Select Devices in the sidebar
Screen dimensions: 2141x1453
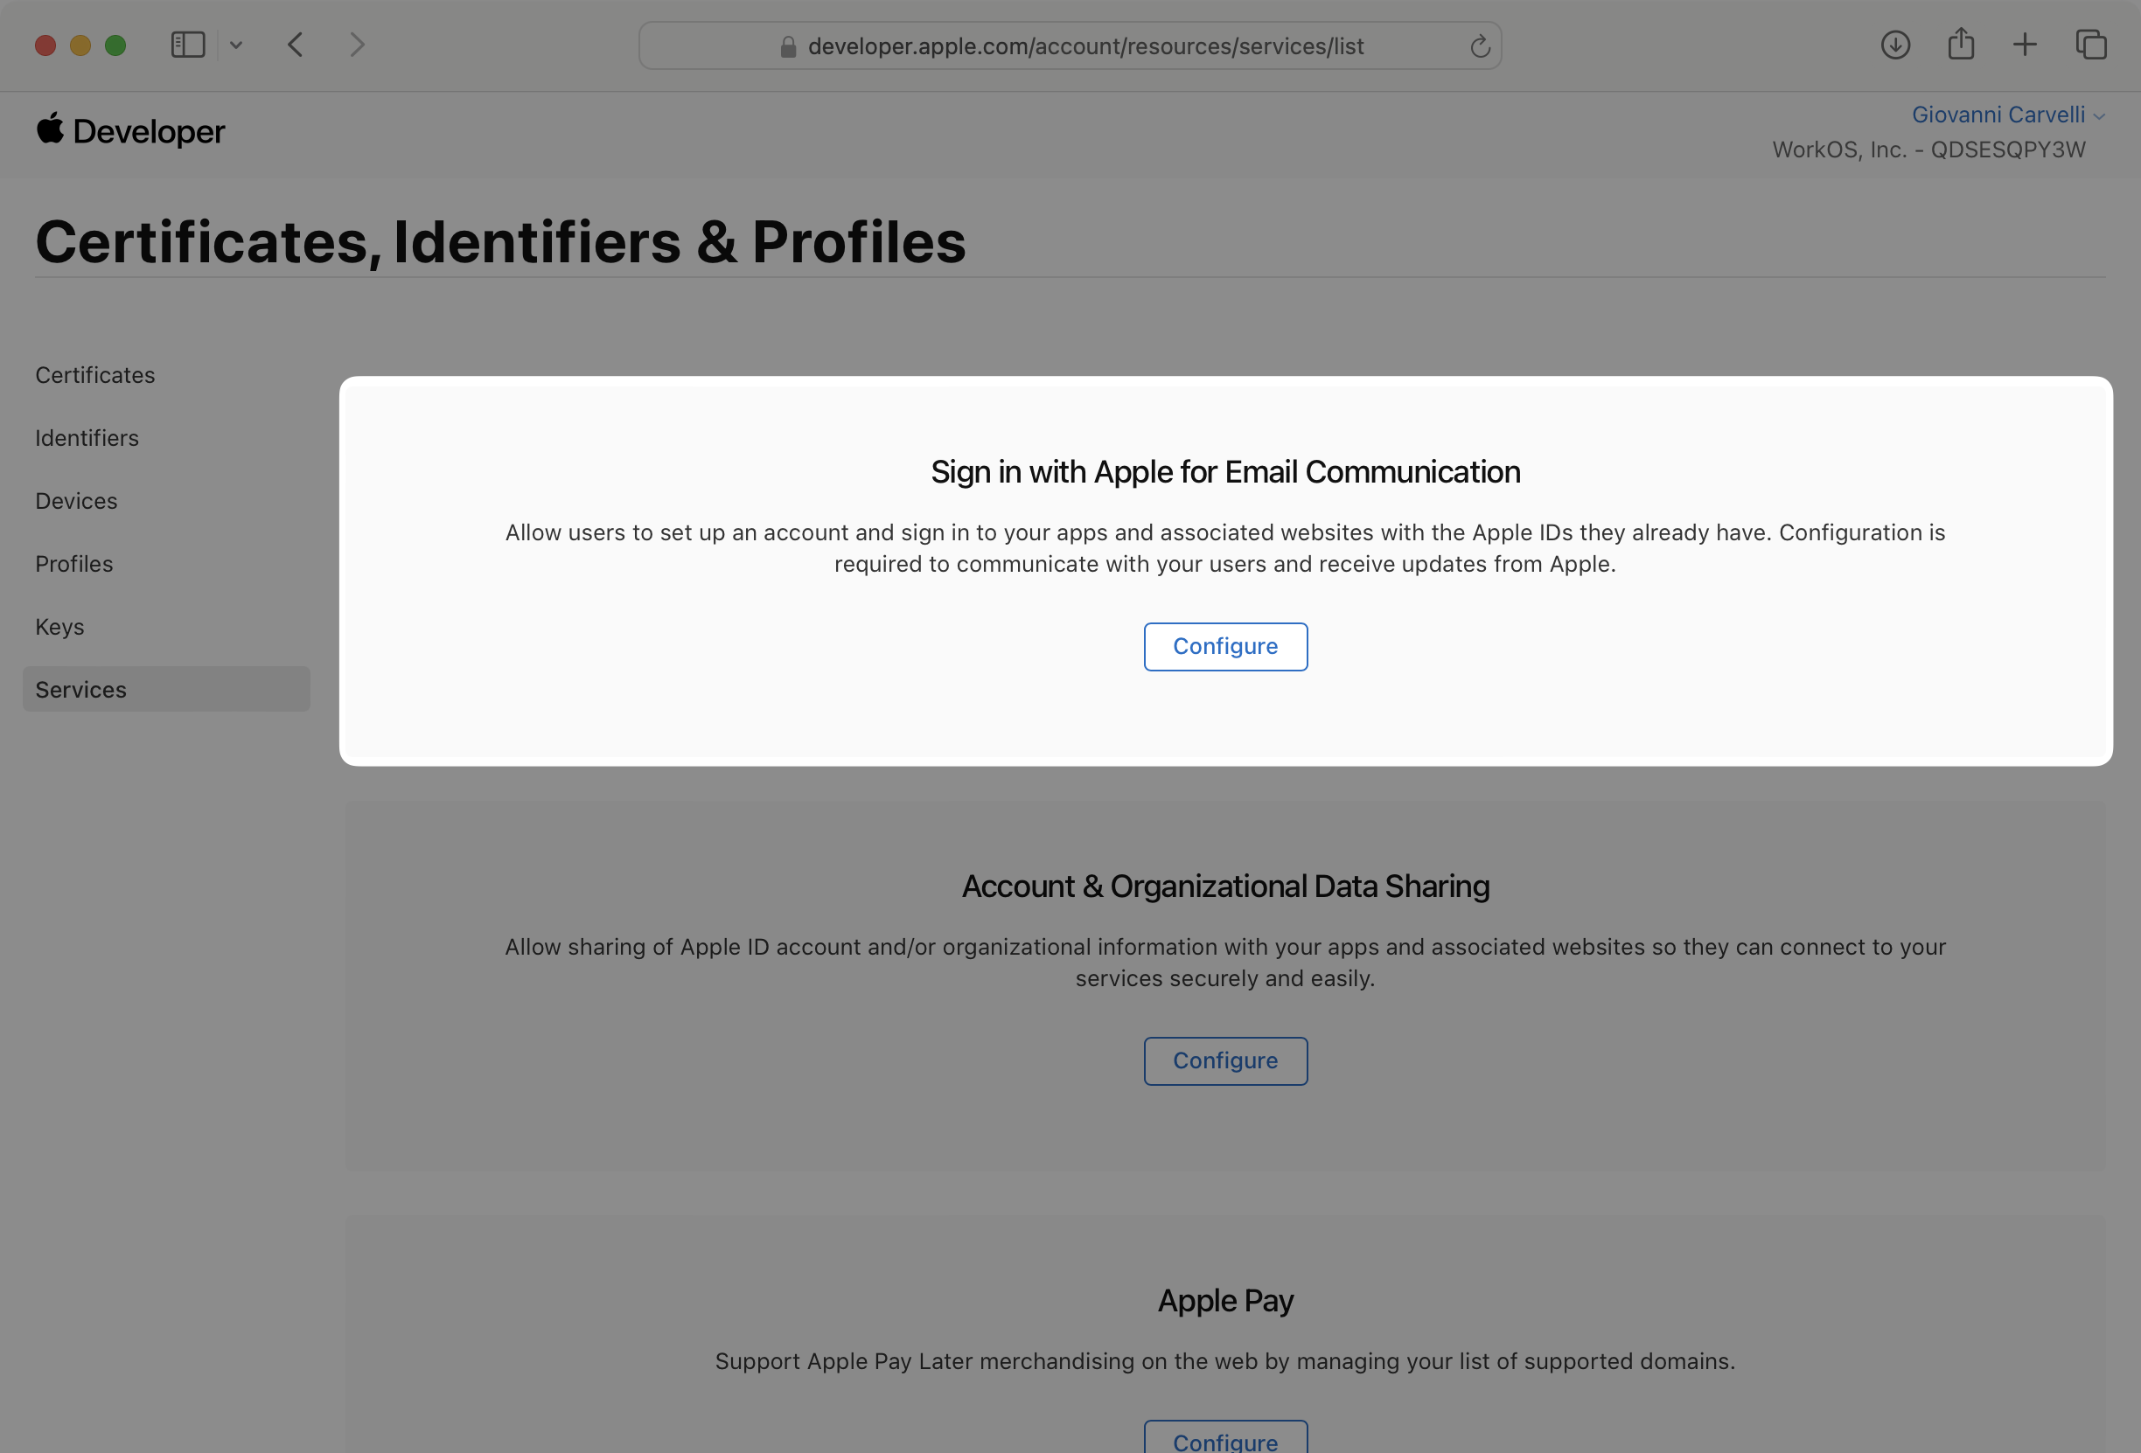click(76, 501)
